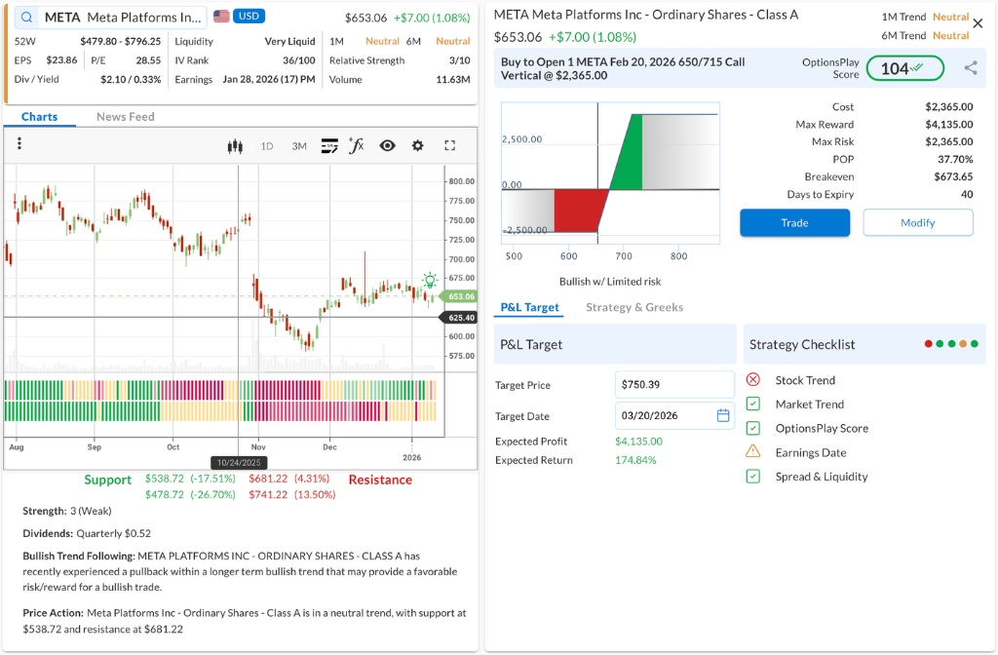Open the chart drawing templates icon
This screenshot has height=655, width=998.
[329, 146]
